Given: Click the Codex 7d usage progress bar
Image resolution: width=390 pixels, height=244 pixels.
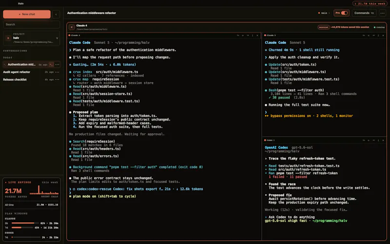Looking at the screenshot, I should (26, 237).
